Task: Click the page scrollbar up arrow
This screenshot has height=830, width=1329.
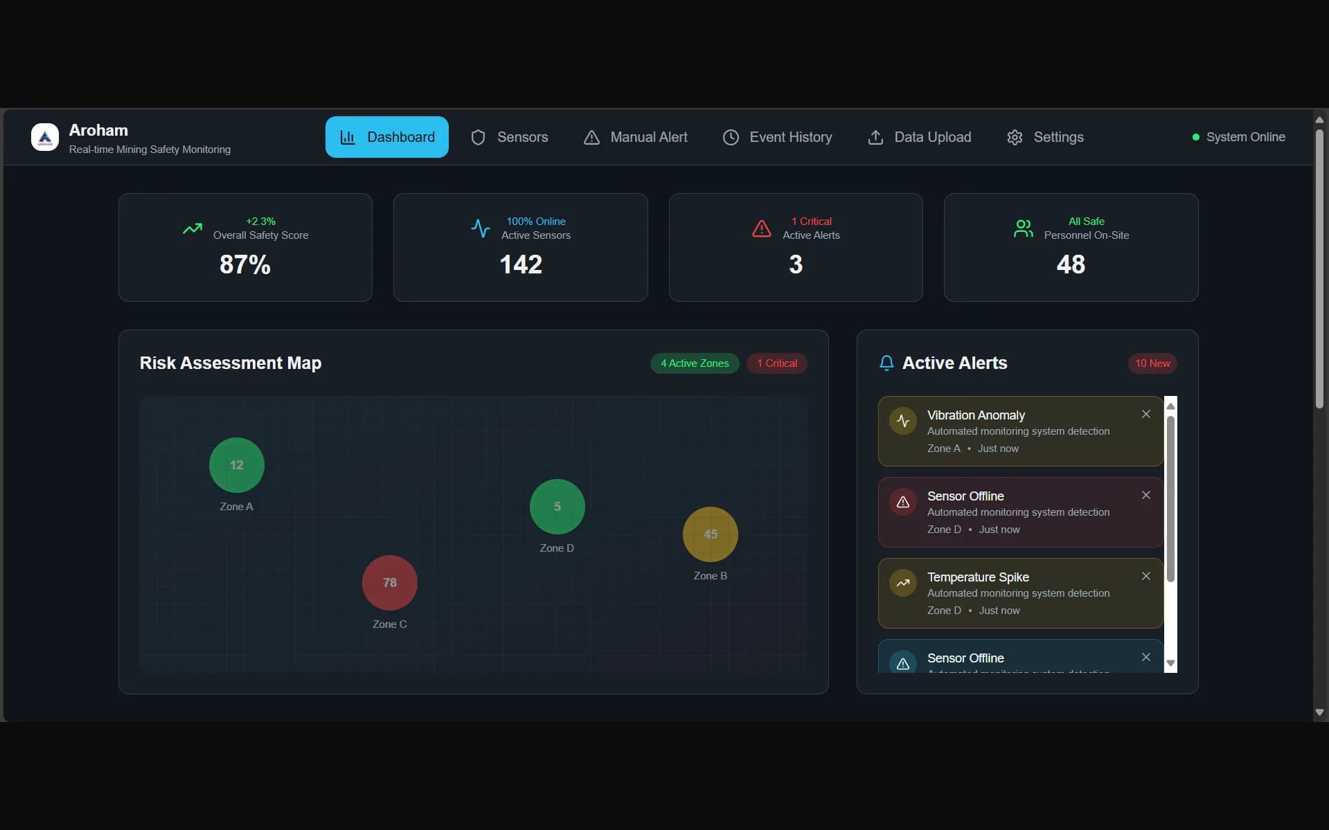Action: coord(1319,120)
